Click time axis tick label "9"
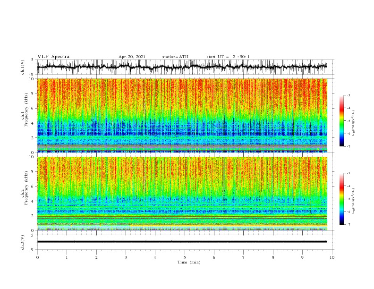The image size is (374, 289). click(302, 257)
